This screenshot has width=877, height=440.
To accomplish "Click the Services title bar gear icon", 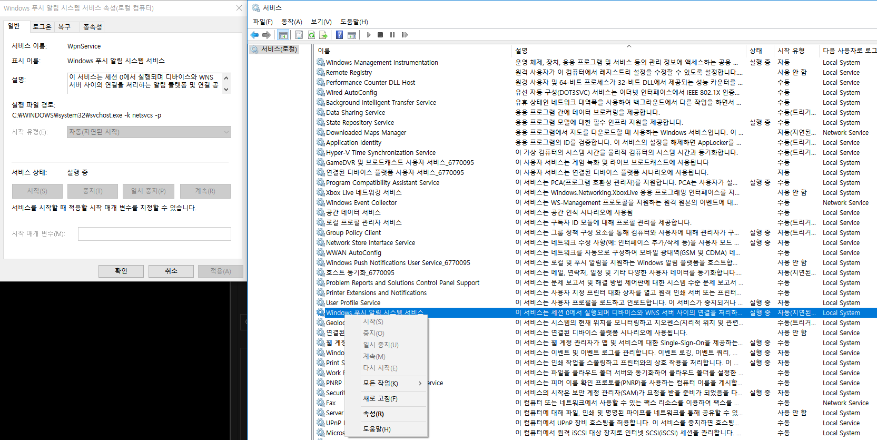I will [256, 8].
